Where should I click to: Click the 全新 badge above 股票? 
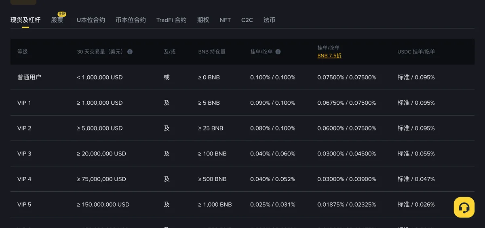point(62,14)
